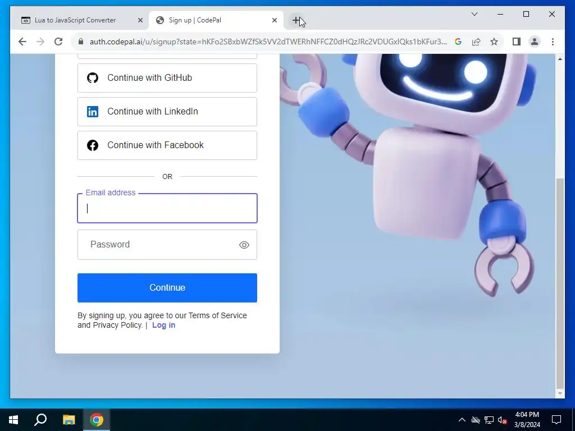The width and height of the screenshot is (575, 431).
Task: Click the GitHub logo icon
Action: [93, 77]
